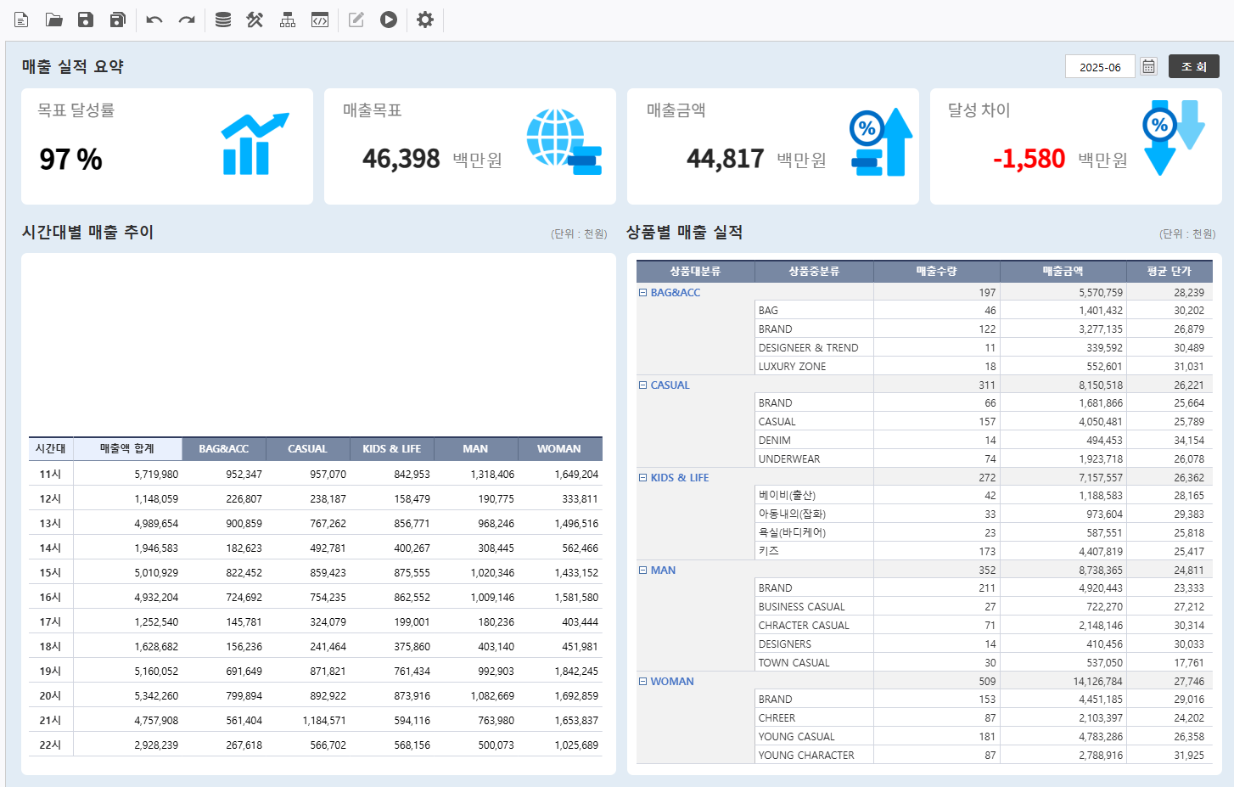The image size is (1234, 787).
Task: Click the hammer and wrench tools icon
Action: (255, 20)
